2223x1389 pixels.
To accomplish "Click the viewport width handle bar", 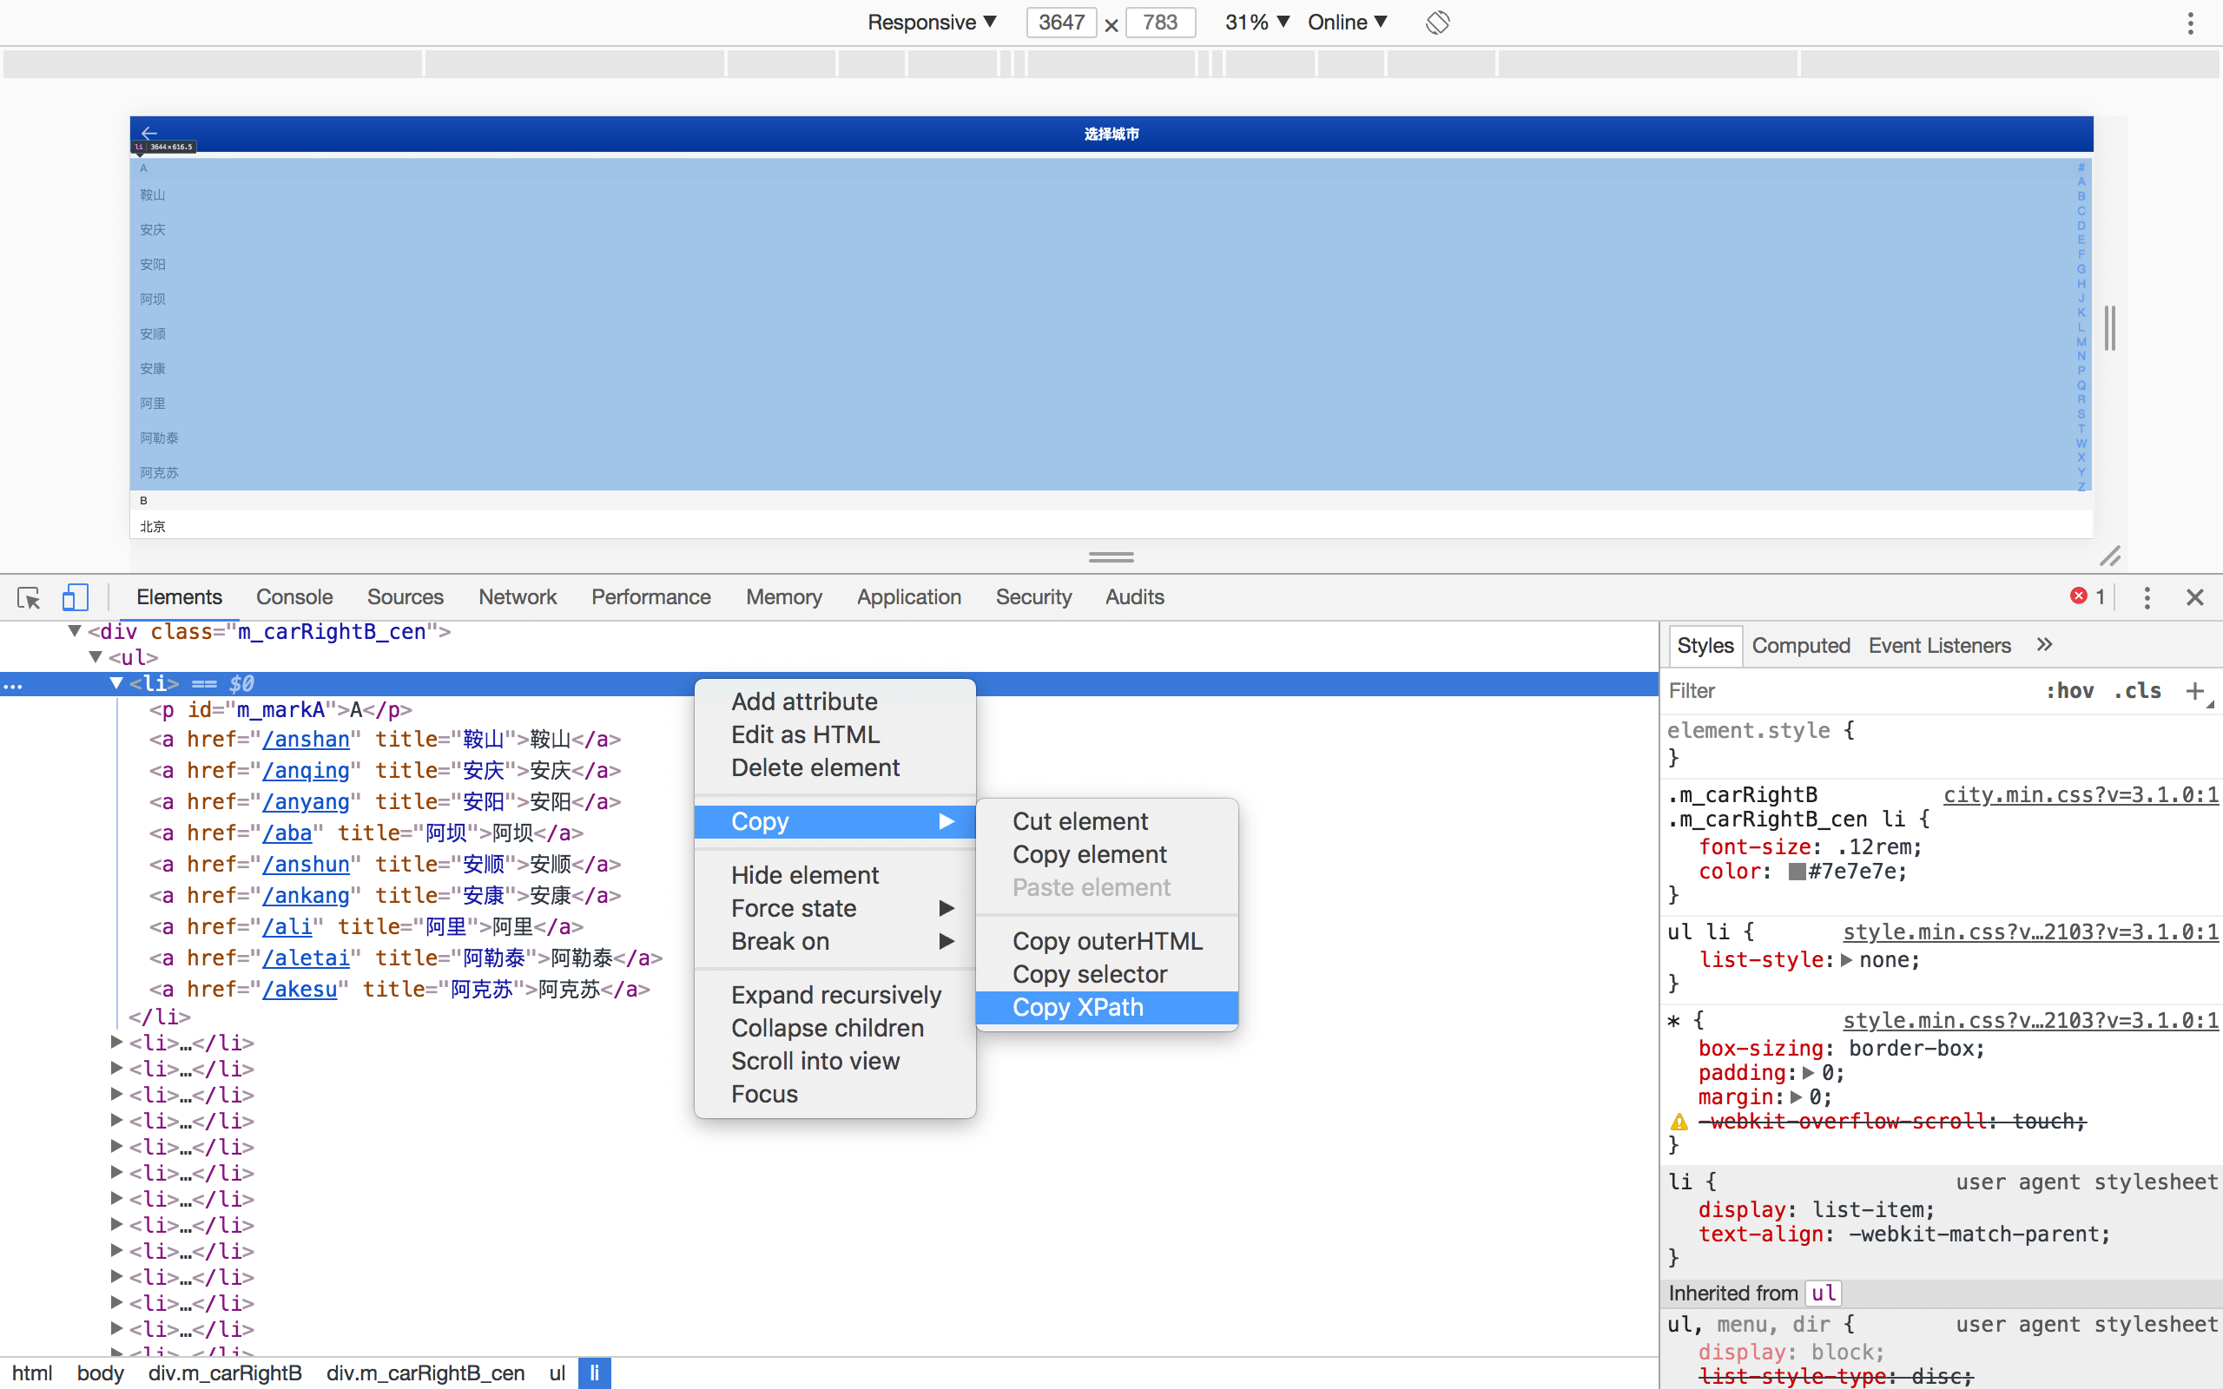I will pos(2110,328).
